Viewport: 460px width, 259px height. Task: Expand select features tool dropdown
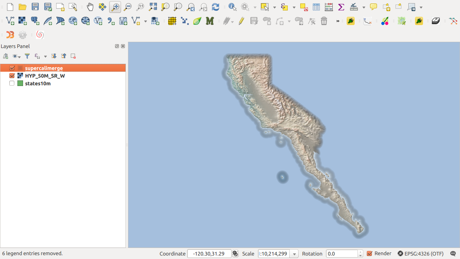pyautogui.click(x=274, y=7)
